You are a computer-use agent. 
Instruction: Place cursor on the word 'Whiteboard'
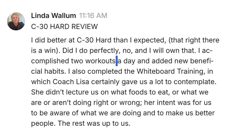pos(156,71)
